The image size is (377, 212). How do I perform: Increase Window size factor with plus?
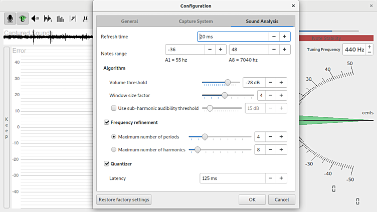pos(281,95)
